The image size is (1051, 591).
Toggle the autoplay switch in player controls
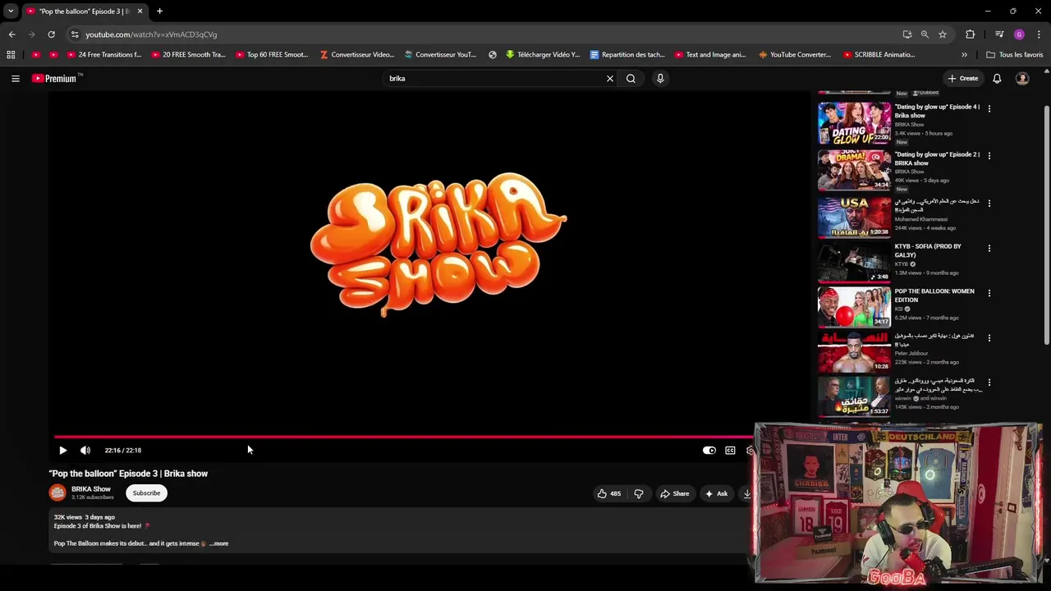click(709, 450)
